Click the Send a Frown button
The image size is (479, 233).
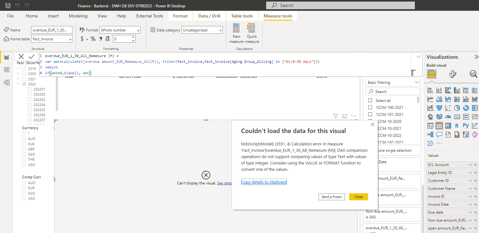click(332, 197)
